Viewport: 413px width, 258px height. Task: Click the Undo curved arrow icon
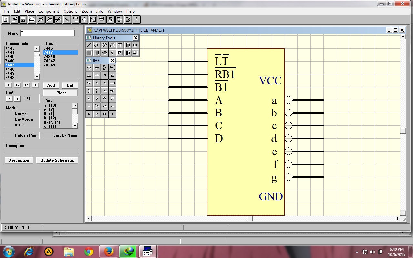(119, 19)
